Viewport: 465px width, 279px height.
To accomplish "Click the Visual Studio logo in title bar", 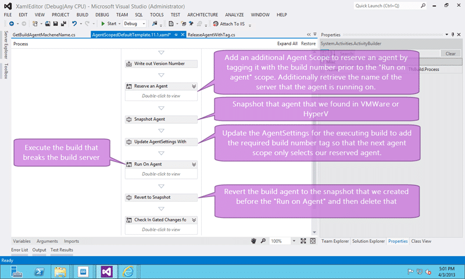I will click(8, 6).
